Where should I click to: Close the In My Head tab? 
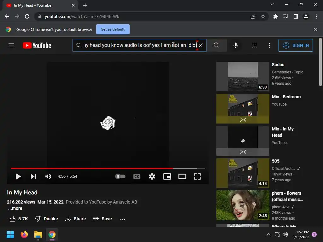73,5
